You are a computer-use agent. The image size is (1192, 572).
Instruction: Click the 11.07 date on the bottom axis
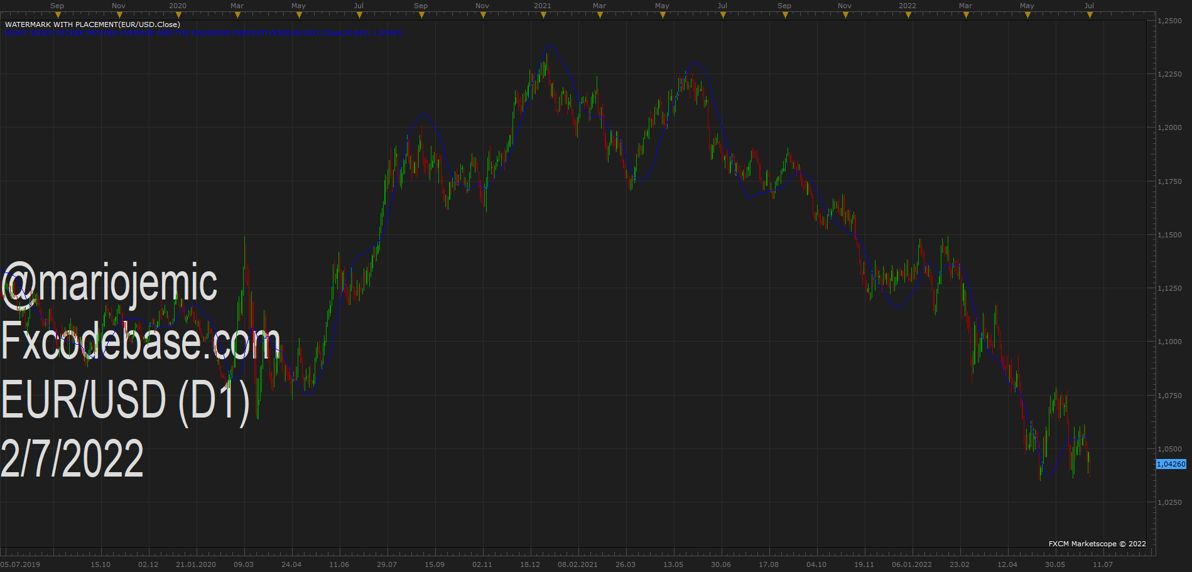click(x=1103, y=564)
